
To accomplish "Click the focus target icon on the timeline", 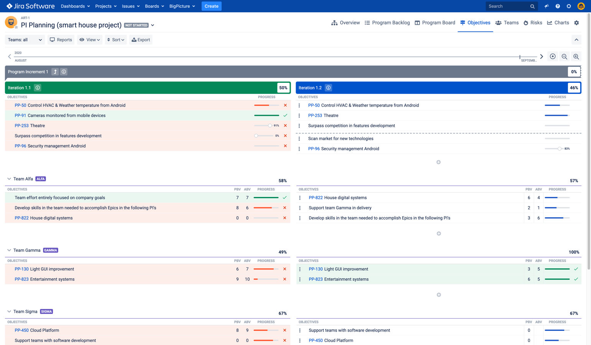I will point(552,56).
